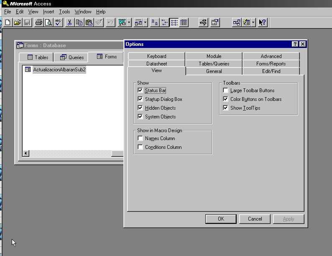Open the File menu
The image size is (332, 256).
8,12
